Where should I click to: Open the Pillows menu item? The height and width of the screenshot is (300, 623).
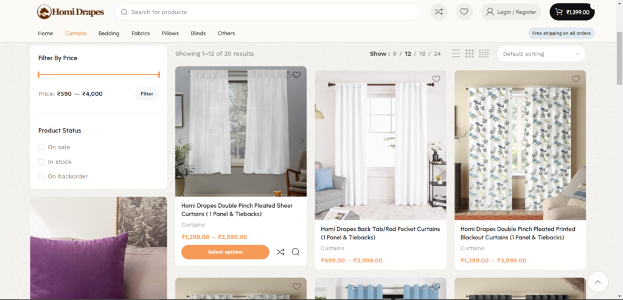coord(170,33)
